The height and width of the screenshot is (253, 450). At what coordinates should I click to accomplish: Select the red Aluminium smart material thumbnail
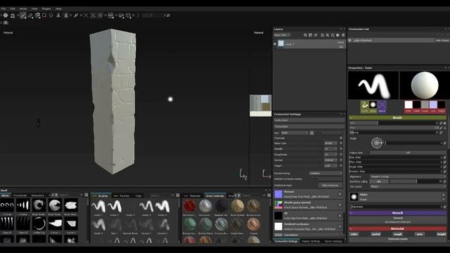pyautogui.click(x=189, y=206)
